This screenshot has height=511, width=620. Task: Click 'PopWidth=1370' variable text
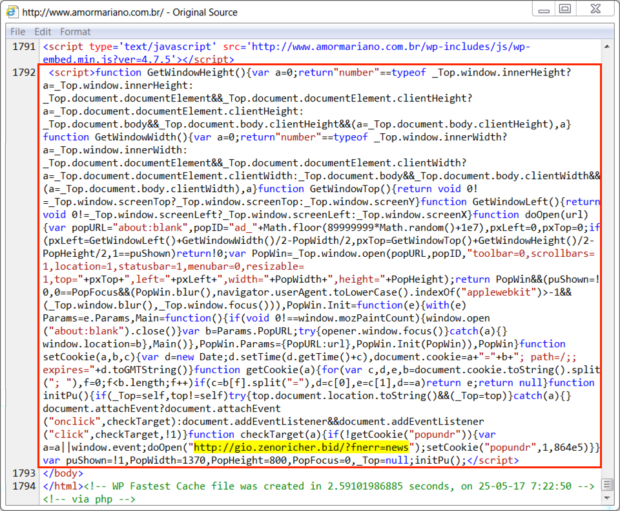(x=168, y=461)
